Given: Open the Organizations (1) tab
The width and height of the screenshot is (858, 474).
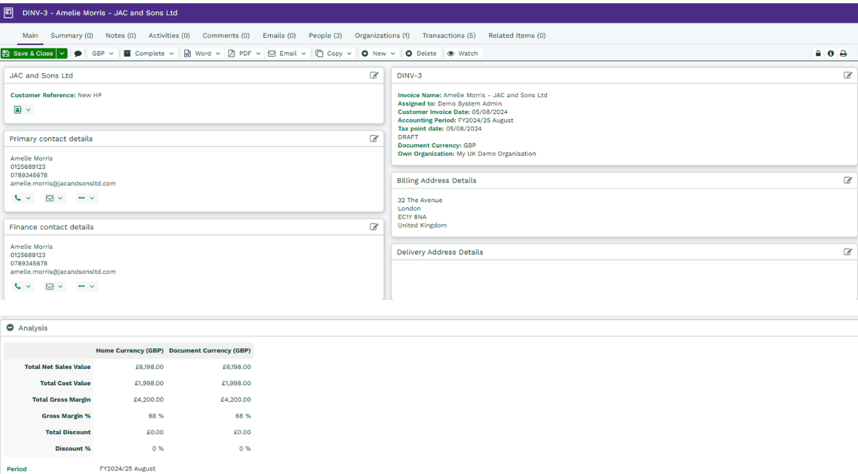Looking at the screenshot, I should (x=382, y=36).
